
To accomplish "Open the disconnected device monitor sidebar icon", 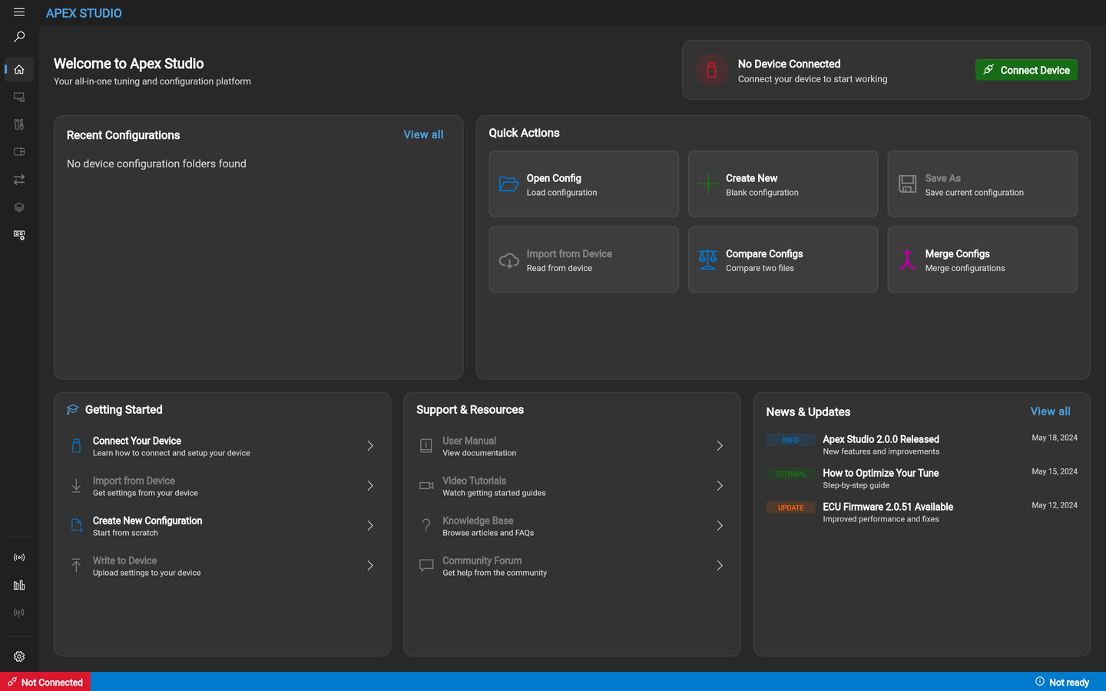I will coord(19,97).
